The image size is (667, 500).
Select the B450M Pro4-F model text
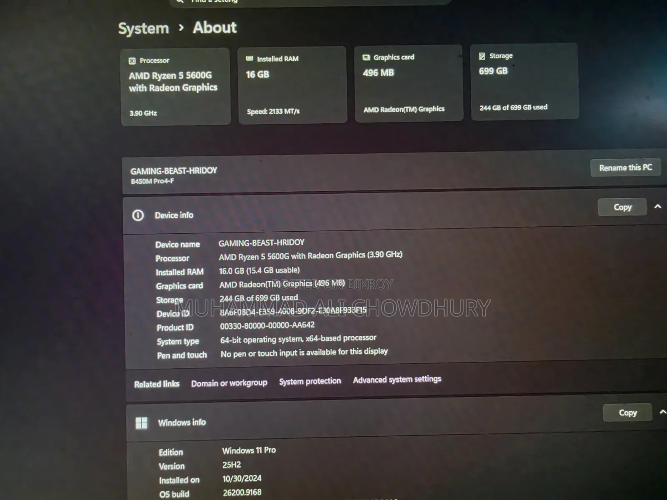click(x=152, y=181)
